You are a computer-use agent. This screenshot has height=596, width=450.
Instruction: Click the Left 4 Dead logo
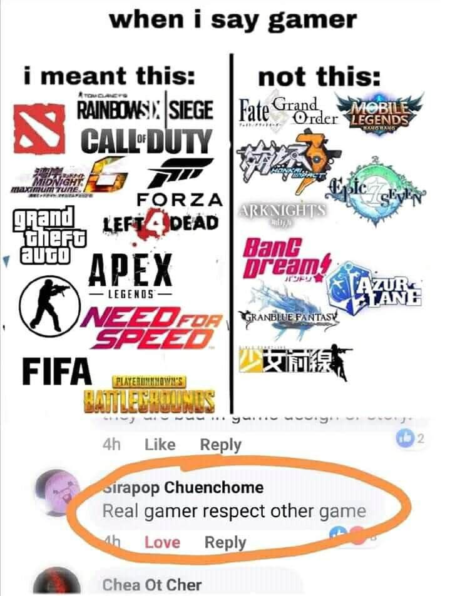161,225
